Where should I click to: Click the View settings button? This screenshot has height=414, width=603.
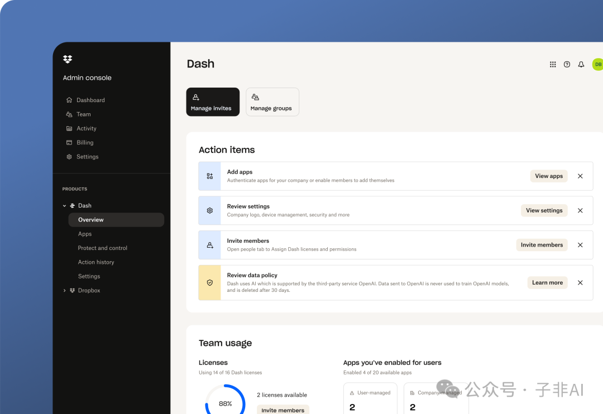click(544, 211)
